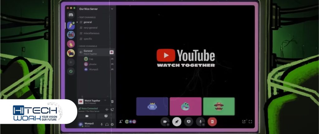Toggle deafen headphones in user panel
Image resolution: width=319 pixels, height=134 pixels.
(107, 124)
